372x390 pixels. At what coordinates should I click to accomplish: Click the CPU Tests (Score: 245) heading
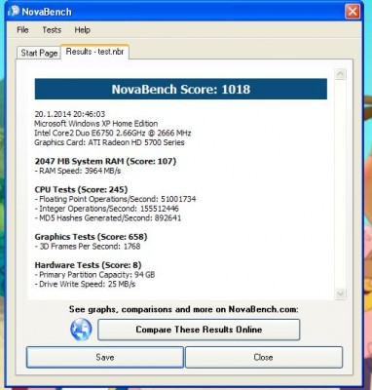(x=81, y=189)
